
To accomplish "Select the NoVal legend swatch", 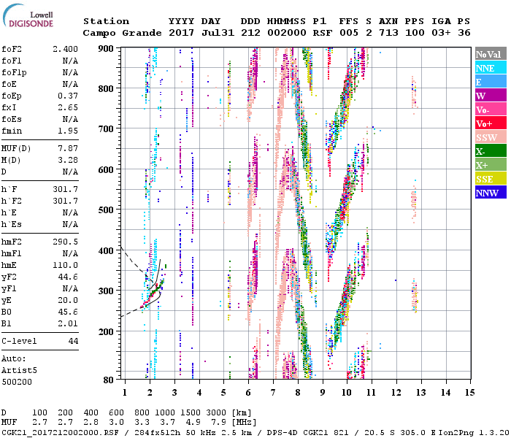I will (490, 55).
